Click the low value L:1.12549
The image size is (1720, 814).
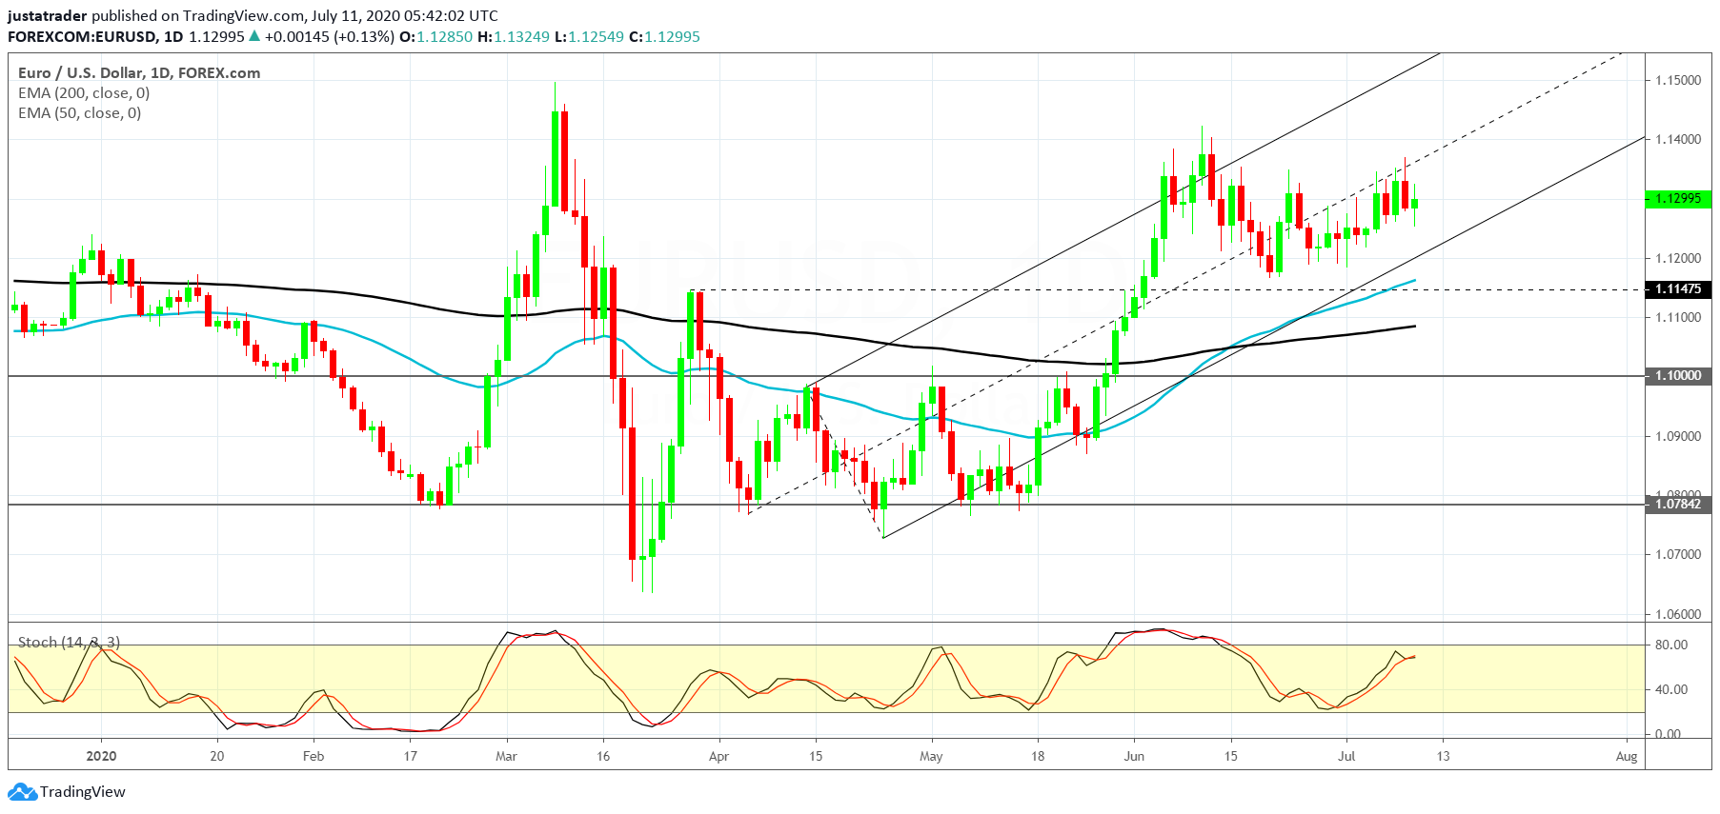click(x=589, y=36)
